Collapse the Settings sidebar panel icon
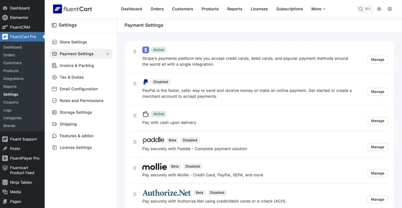The height and width of the screenshot is (208, 402). click(x=54, y=25)
